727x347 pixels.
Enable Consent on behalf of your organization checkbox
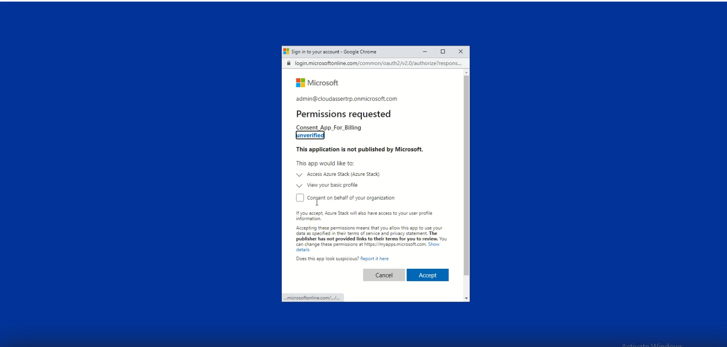pos(300,198)
